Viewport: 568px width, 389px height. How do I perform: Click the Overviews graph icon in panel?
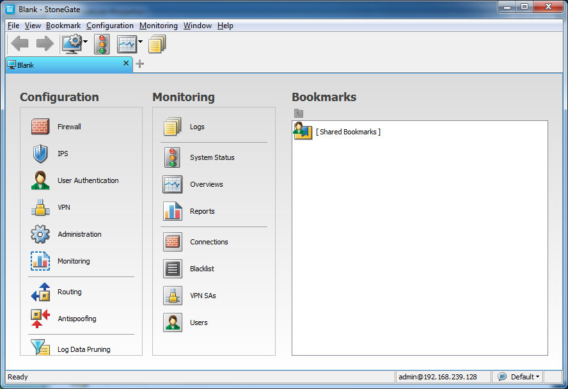coord(173,184)
